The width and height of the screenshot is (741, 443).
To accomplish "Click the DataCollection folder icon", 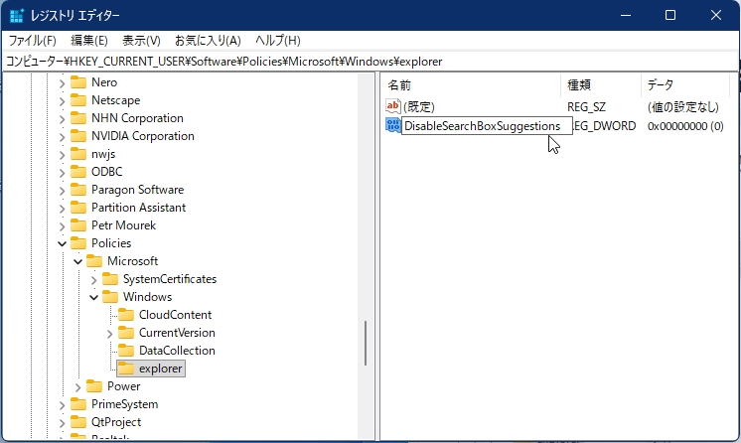I will coord(126,351).
